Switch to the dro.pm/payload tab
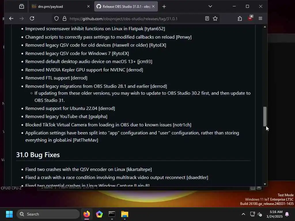This screenshot has width=295, height=221. [60, 7]
